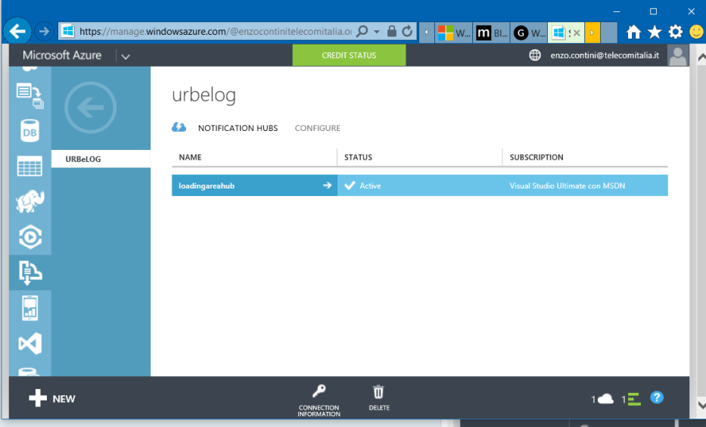Screen dimensions: 706x427
Task: Click the NEW button
Action: click(51, 398)
